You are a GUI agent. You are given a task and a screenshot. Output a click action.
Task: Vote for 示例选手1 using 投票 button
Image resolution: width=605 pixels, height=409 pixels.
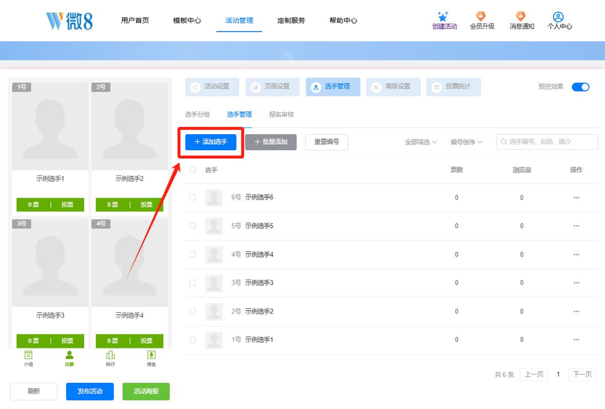(68, 205)
